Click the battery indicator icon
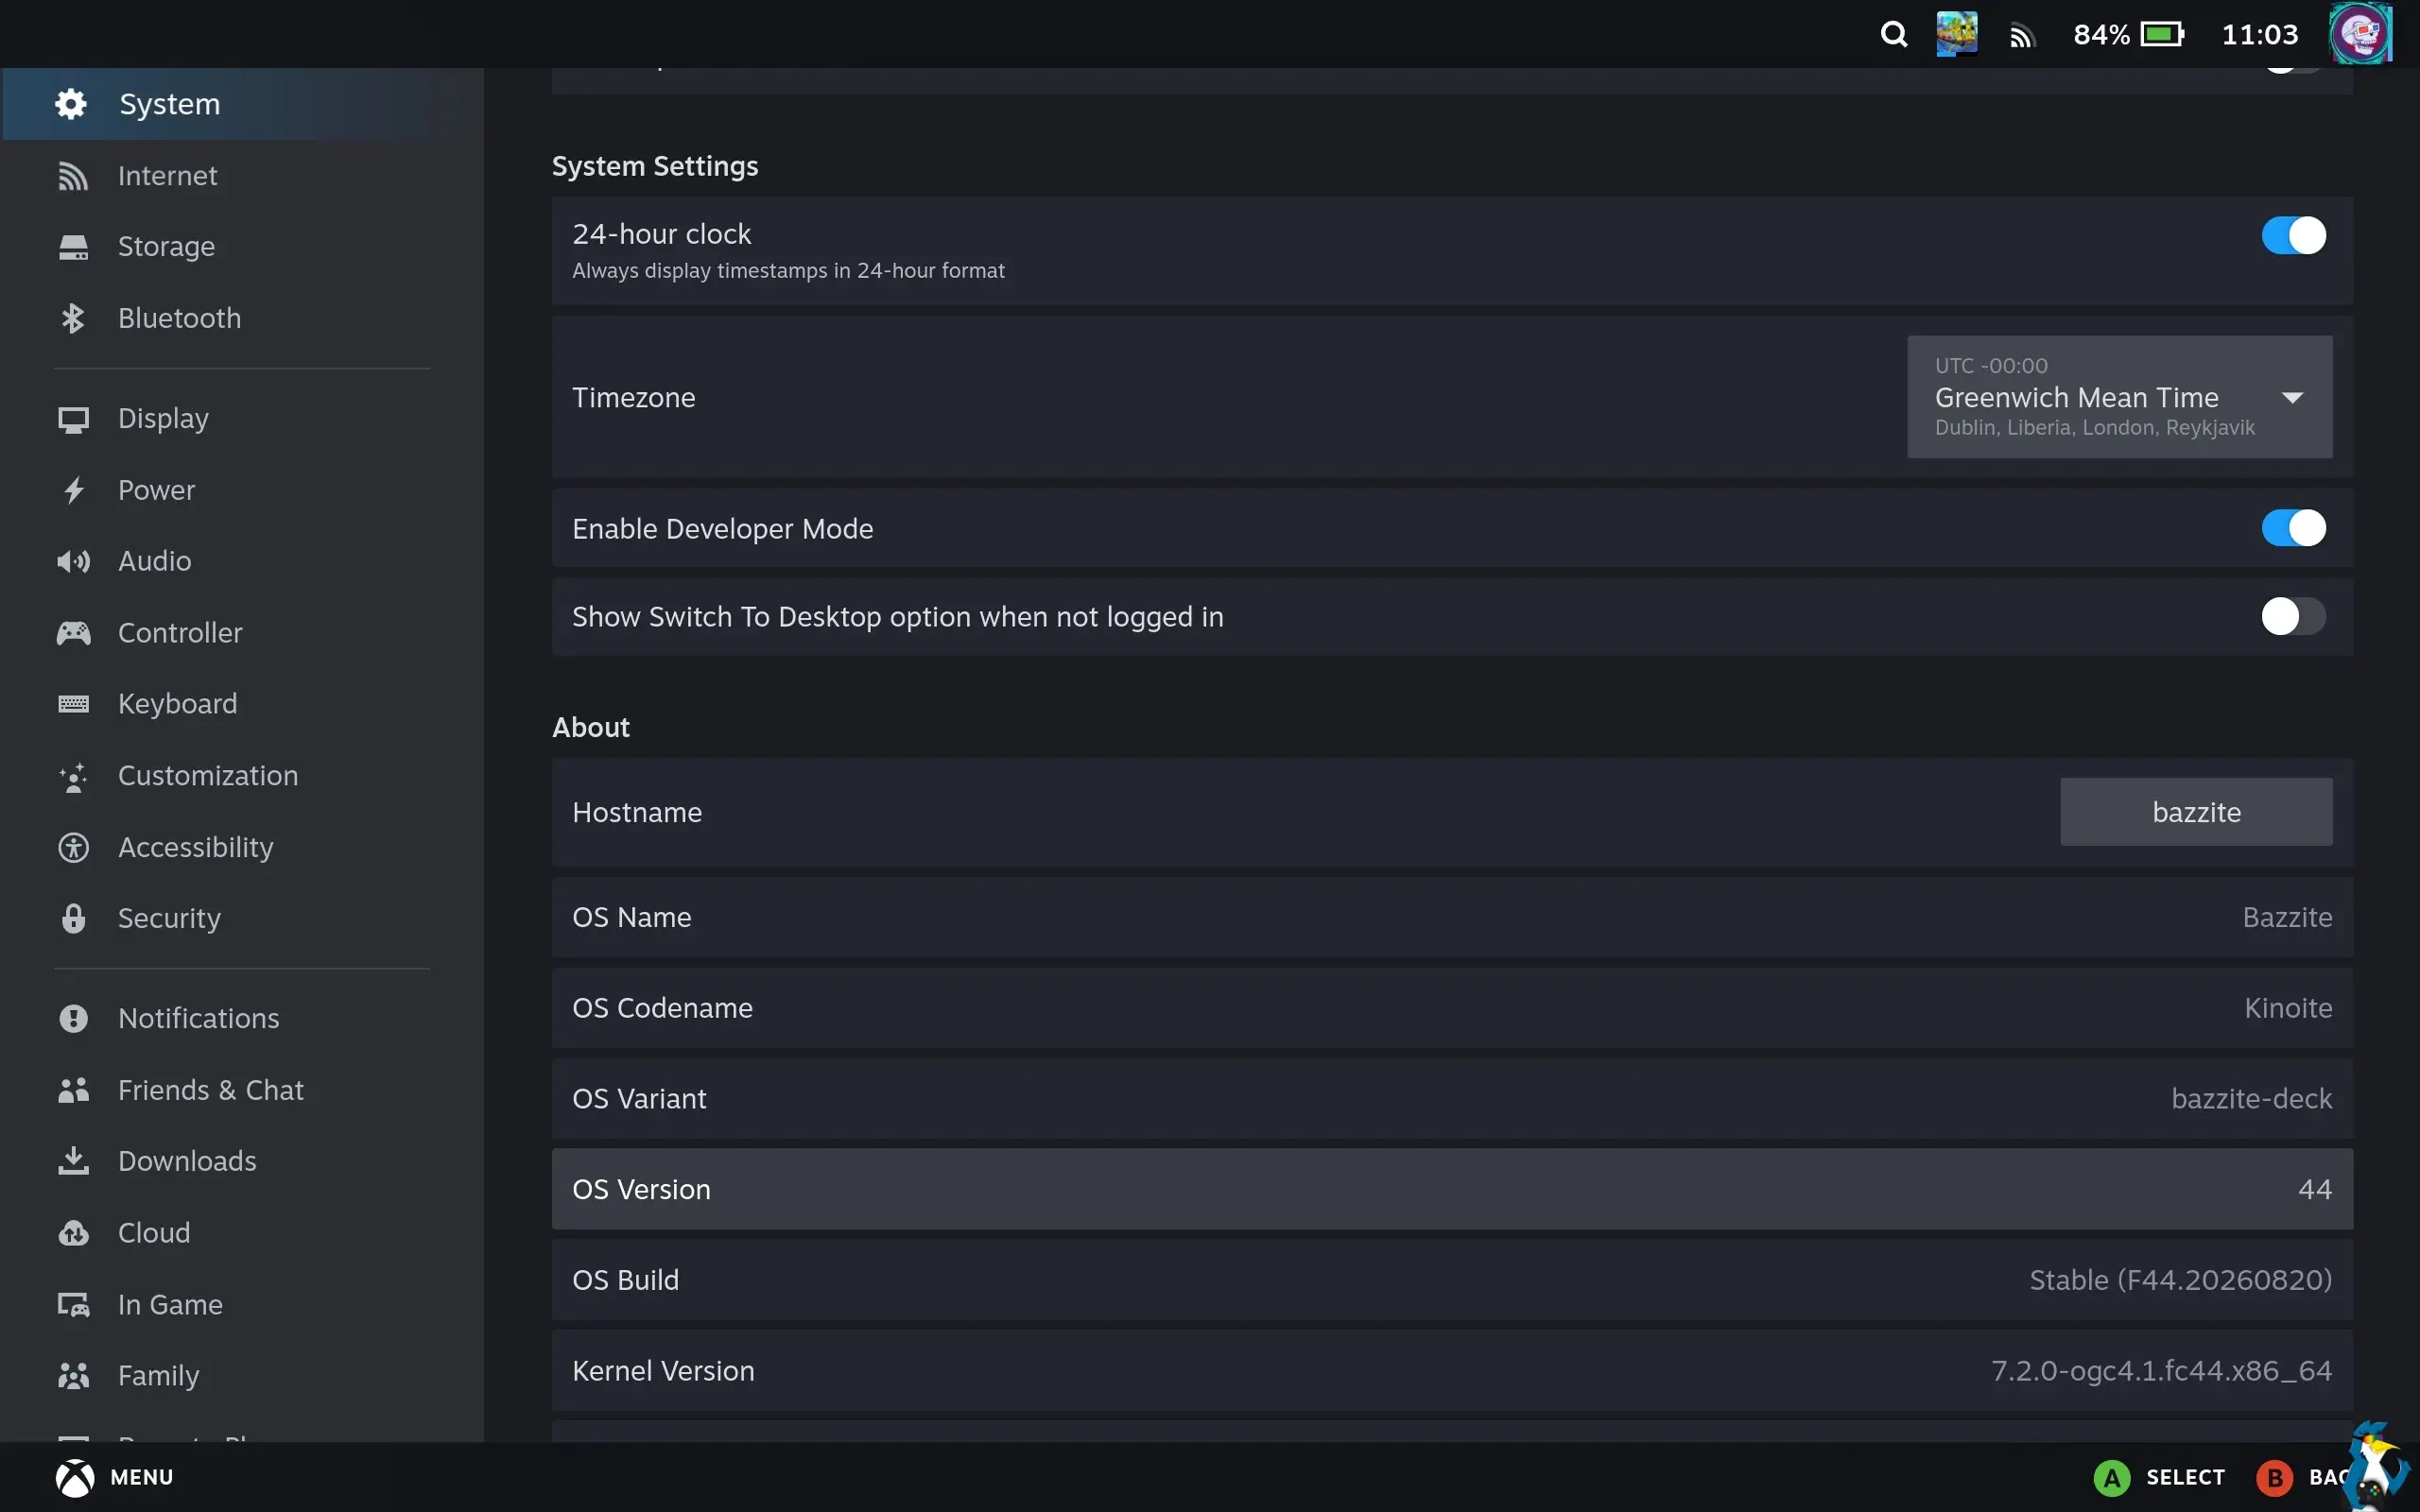Screen dimensions: 2420x1512 point(2162,35)
